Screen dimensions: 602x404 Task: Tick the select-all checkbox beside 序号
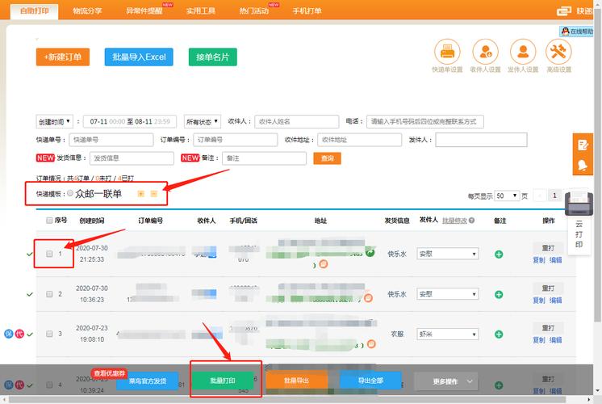tap(49, 220)
